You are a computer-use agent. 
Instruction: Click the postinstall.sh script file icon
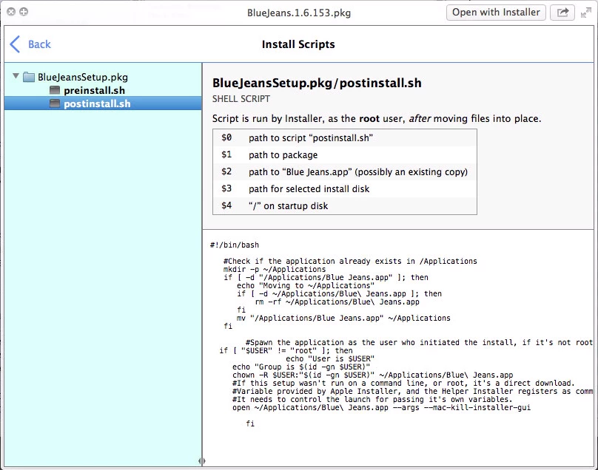[55, 103]
